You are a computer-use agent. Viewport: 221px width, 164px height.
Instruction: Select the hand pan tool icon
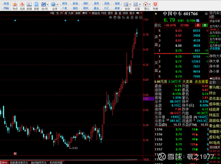pos(114,18)
